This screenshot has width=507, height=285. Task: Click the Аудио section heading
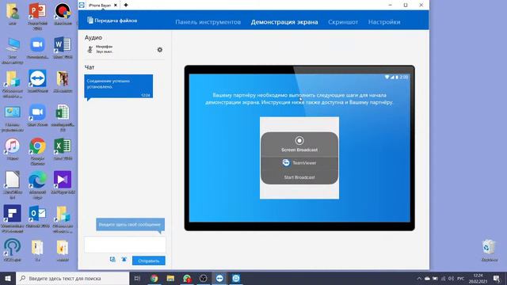click(93, 37)
